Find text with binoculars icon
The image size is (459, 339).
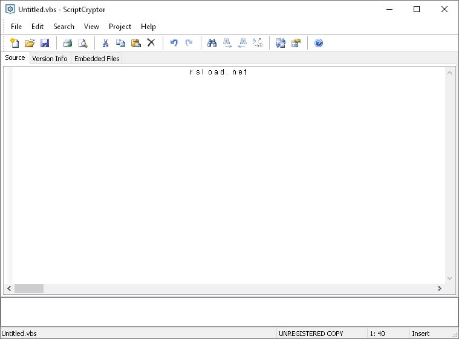(x=212, y=43)
